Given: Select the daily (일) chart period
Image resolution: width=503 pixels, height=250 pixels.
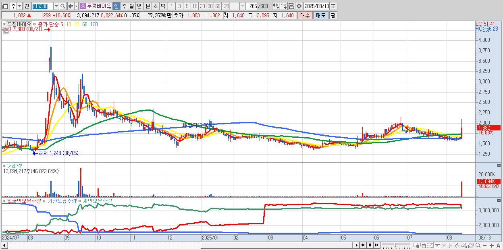Looking at the screenshot, I should tap(116, 6).
